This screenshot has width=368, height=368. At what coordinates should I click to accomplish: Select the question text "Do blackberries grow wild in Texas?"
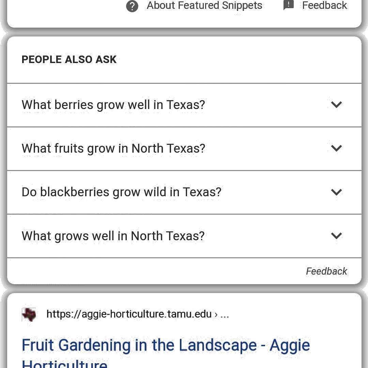[x=121, y=192]
